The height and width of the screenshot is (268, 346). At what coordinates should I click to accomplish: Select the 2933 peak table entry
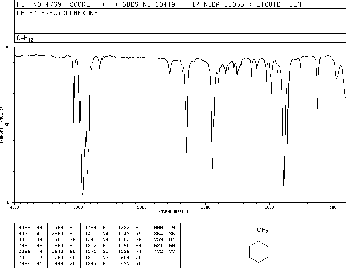30,252
